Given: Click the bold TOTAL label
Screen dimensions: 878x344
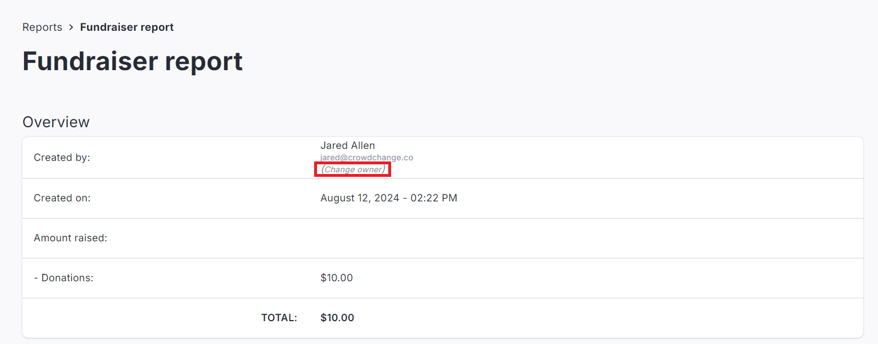Looking at the screenshot, I should (x=279, y=318).
